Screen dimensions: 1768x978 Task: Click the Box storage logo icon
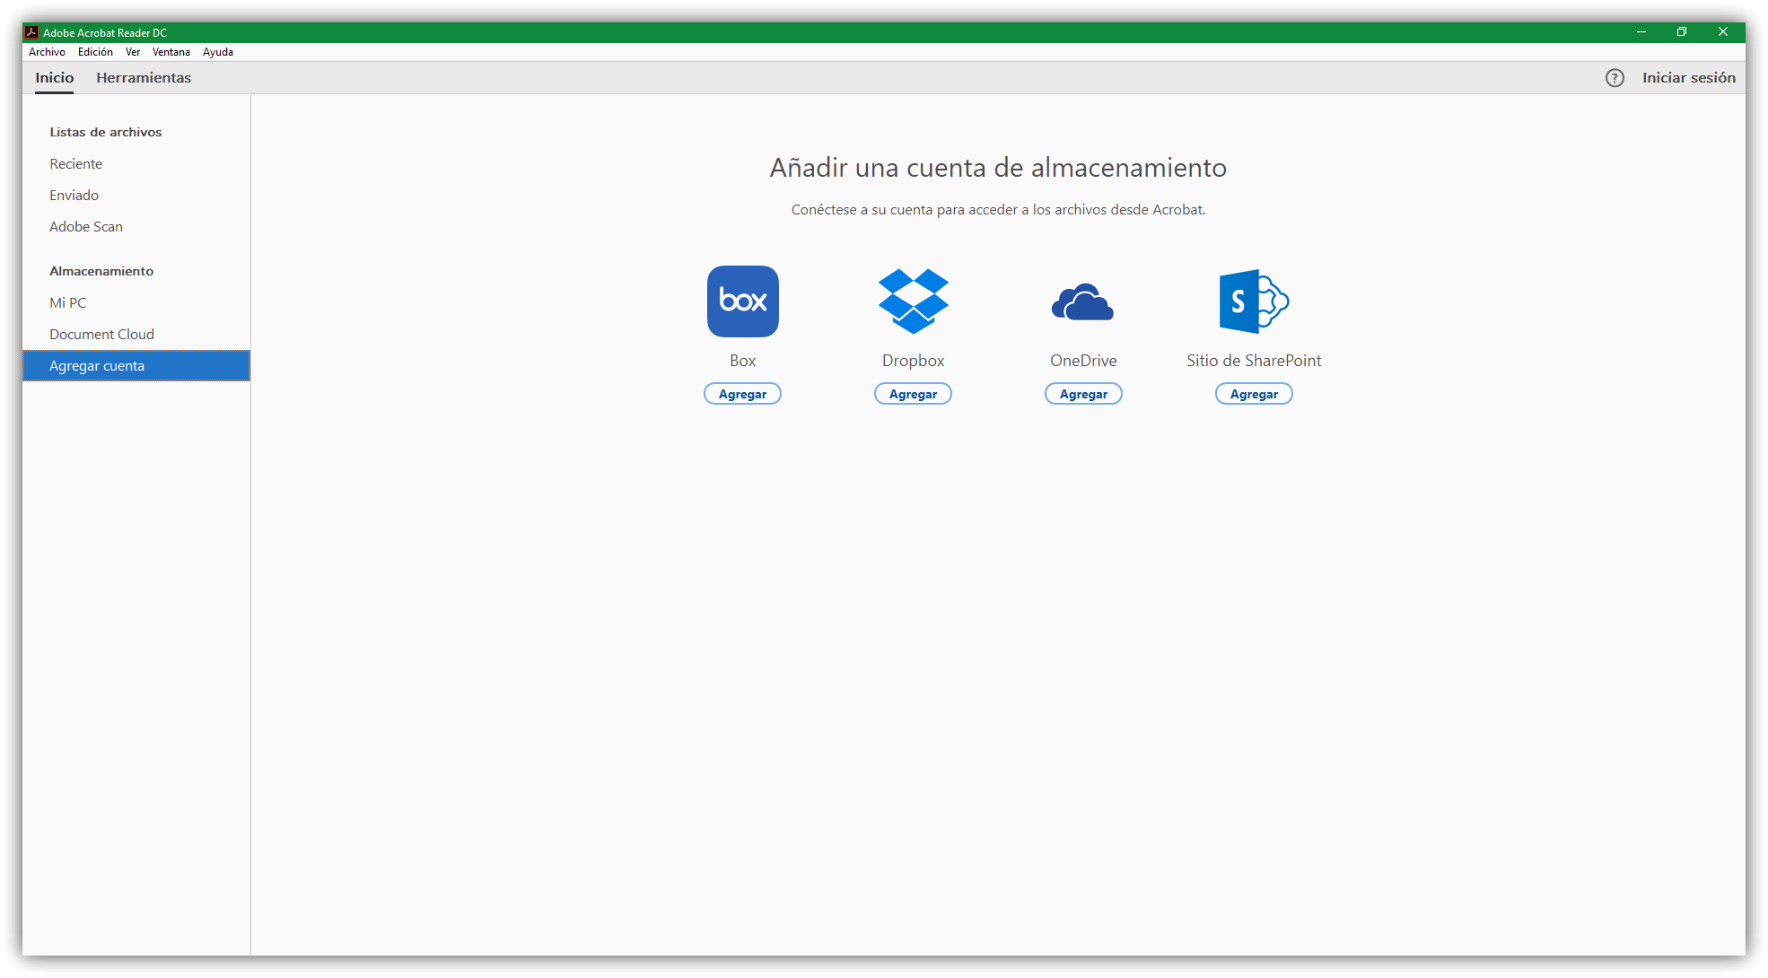[x=742, y=301]
